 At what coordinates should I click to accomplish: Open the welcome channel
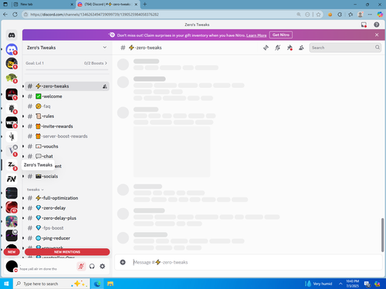[x=67, y=96]
